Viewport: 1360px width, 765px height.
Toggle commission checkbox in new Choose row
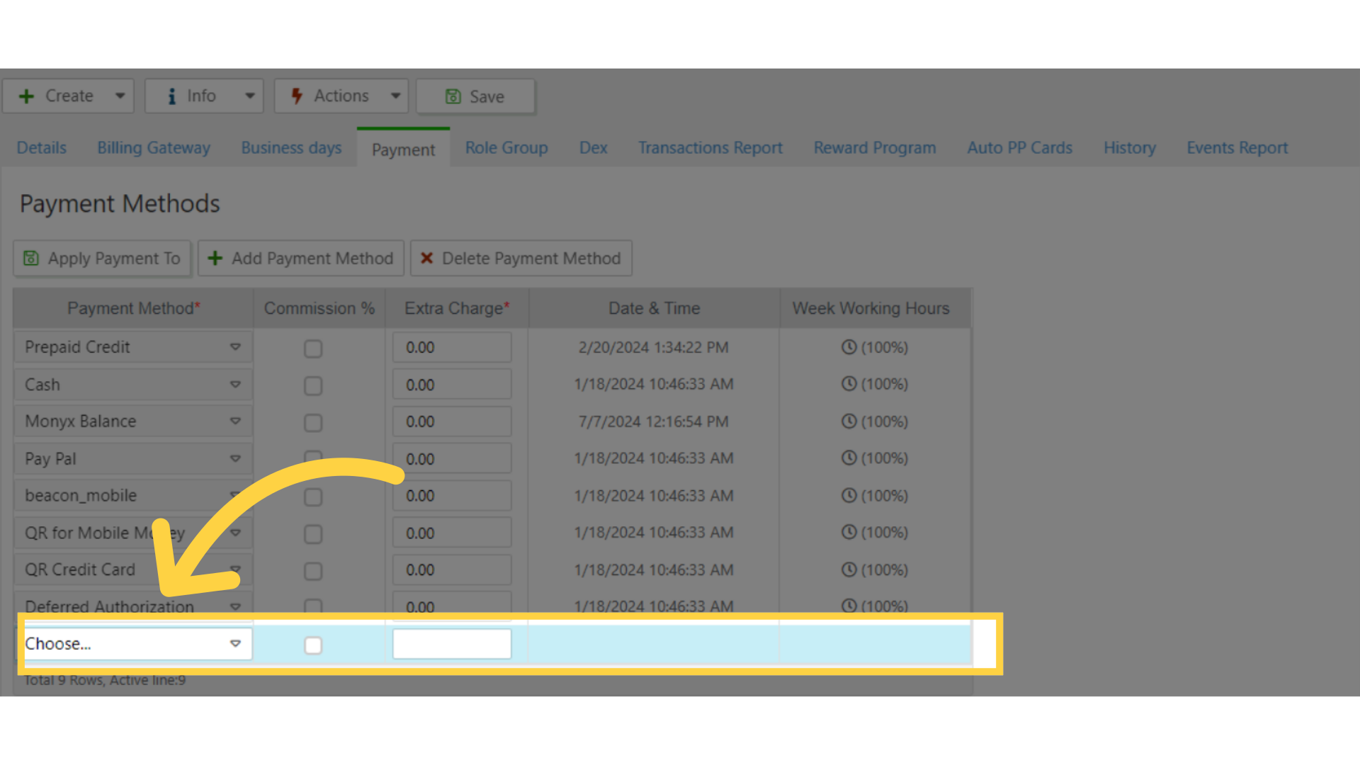[x=313, y=645]
